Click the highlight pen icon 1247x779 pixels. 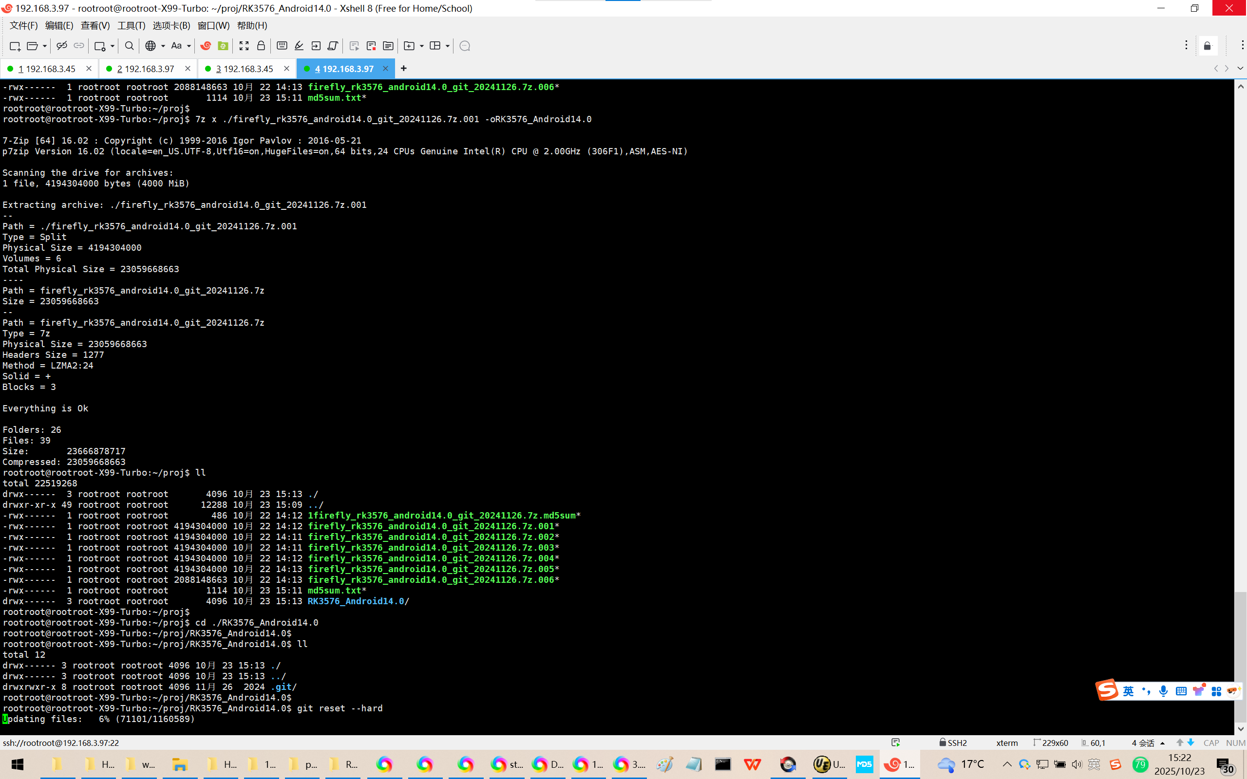coord(299,46)
